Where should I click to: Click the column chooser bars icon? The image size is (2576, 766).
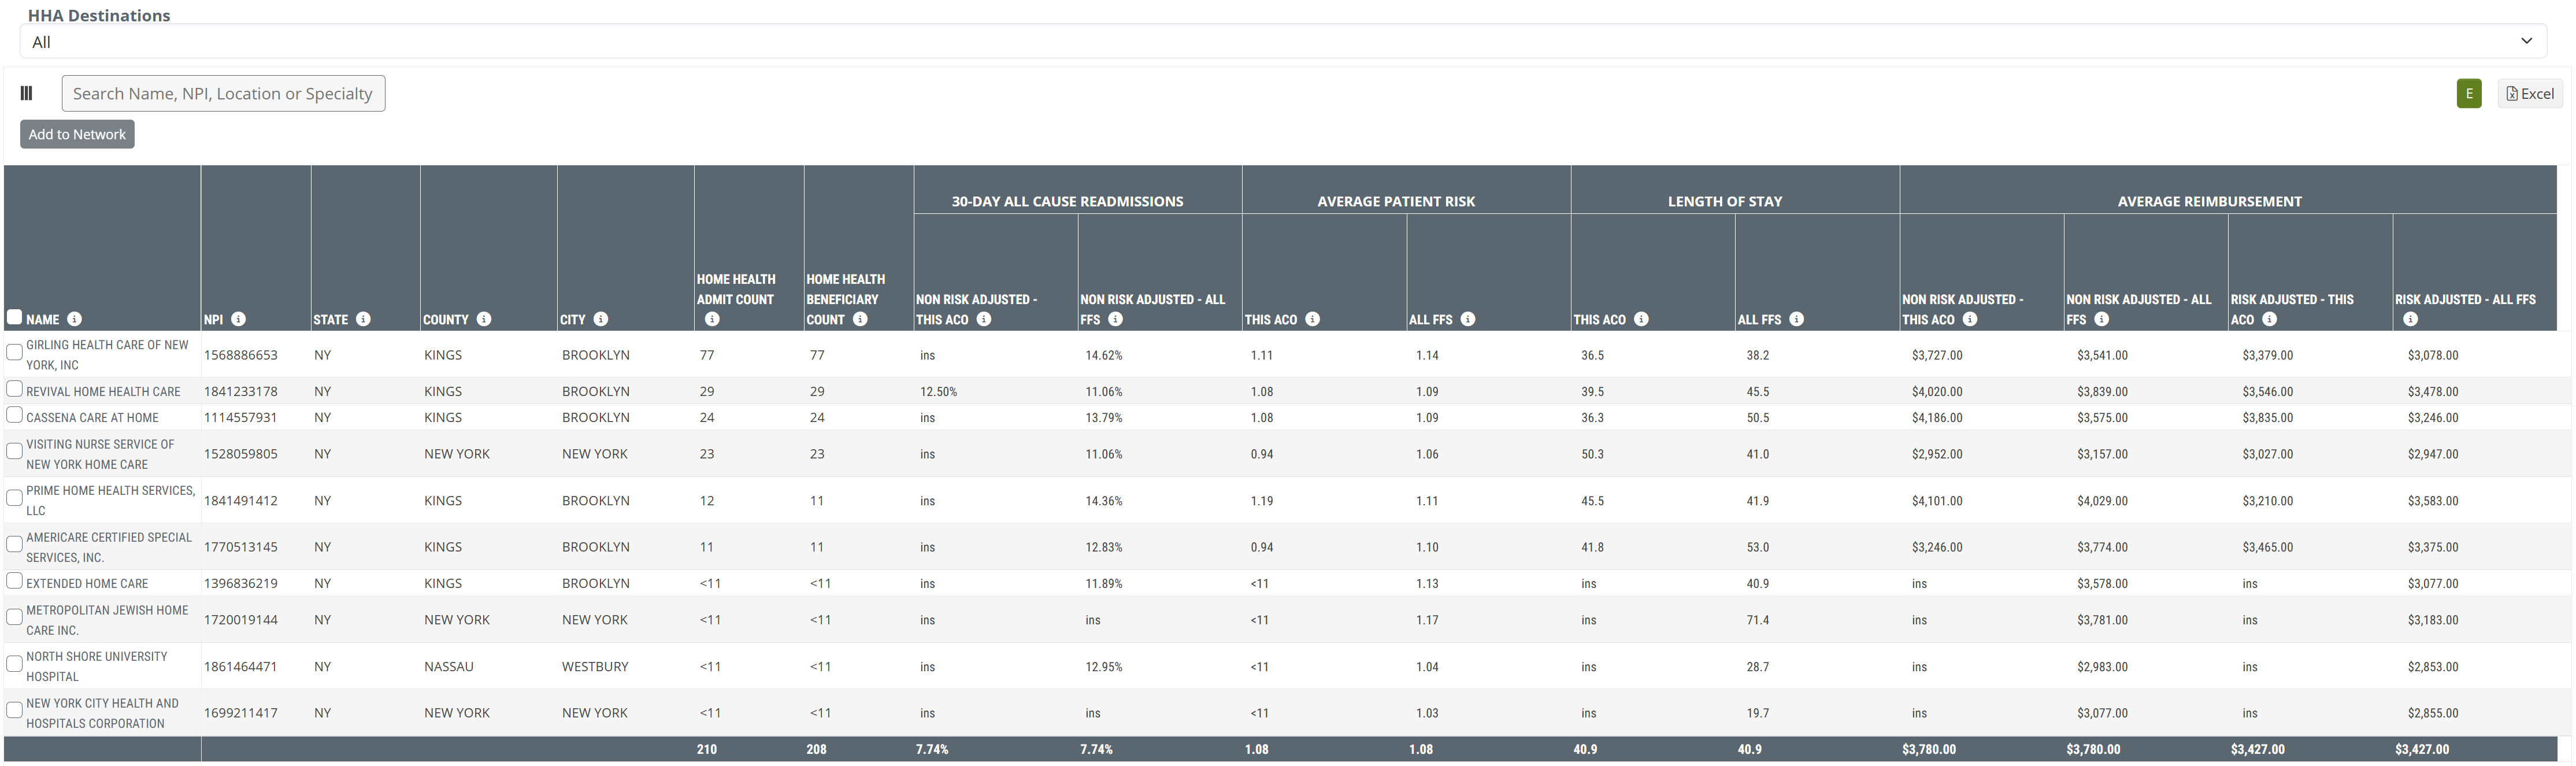26,93
